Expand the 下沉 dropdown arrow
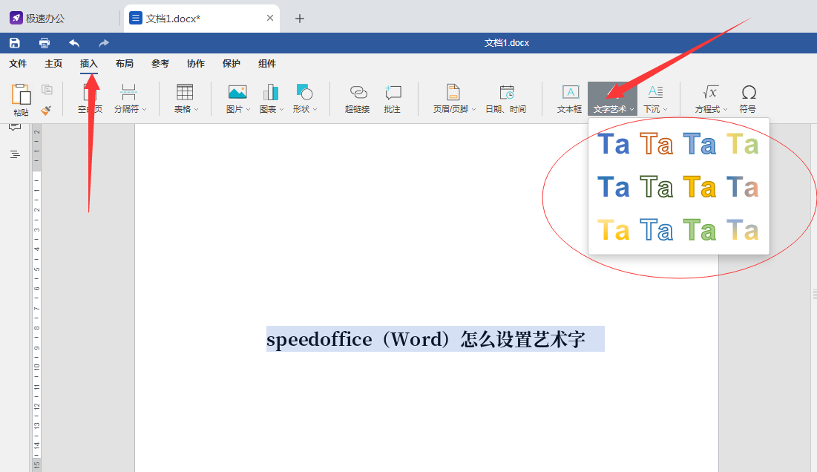817x472 pixels. click(x=666, y=109)
